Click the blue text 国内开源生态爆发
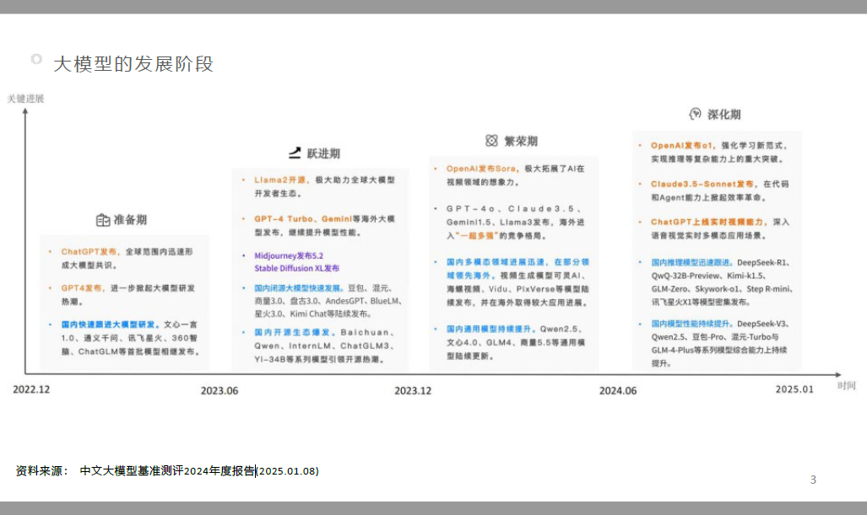Viewport: 867px width, 515px height. 295,332
